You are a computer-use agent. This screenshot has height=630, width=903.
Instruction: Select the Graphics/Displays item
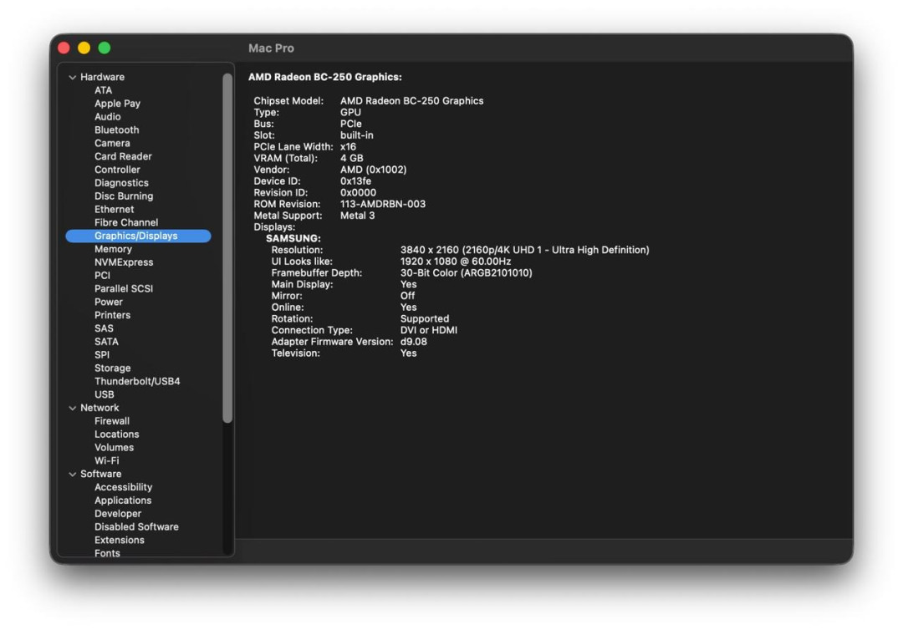click(138, 236)
